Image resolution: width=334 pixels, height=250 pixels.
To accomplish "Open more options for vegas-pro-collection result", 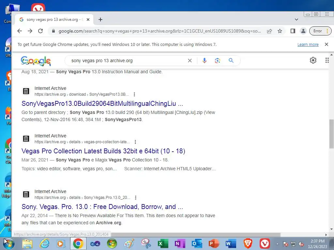I will pos(135,142).
